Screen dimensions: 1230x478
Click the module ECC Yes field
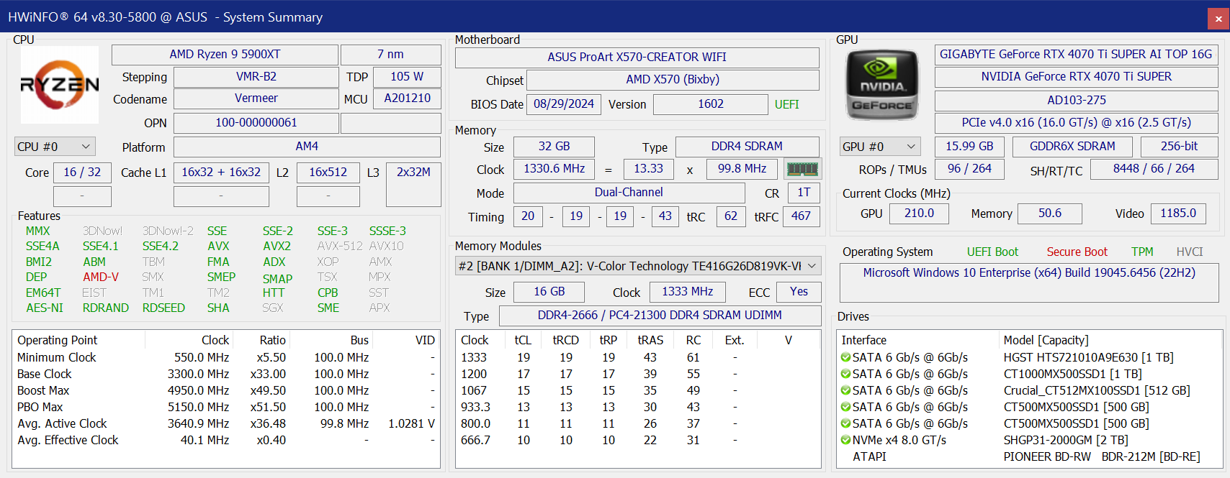[799, 292]
